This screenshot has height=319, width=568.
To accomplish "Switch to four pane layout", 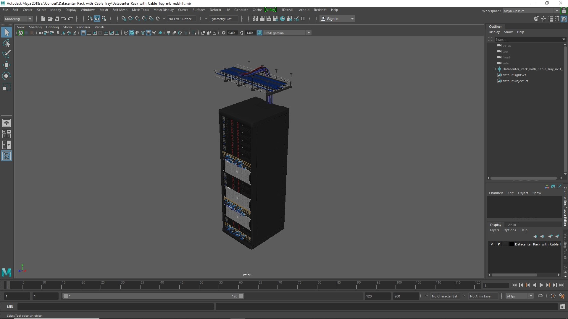I will pyautogui.click(x=7, y=134).
